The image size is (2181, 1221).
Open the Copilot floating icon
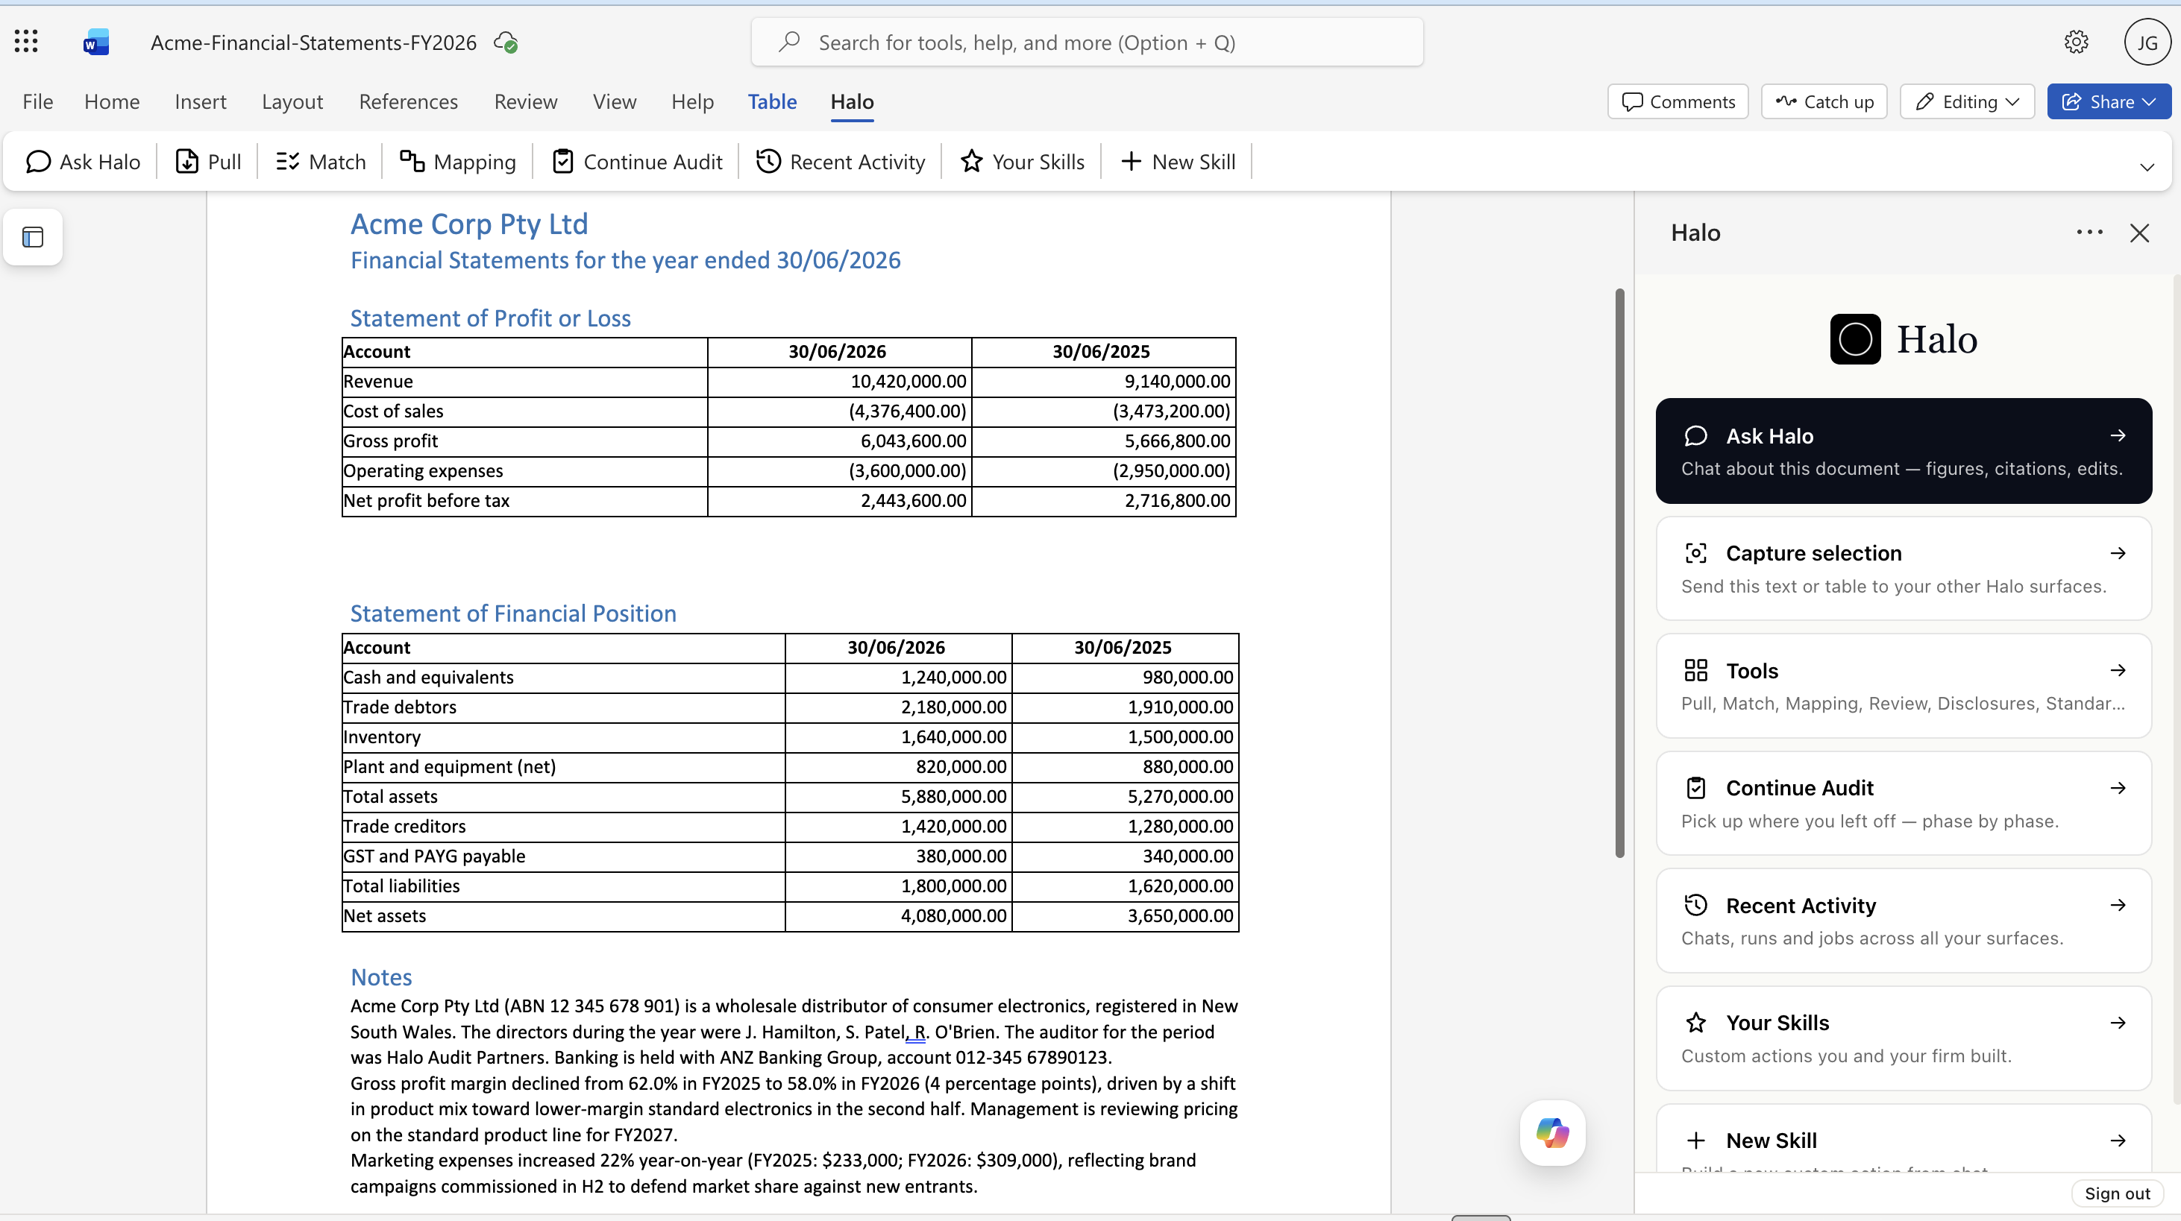click(x=1552, y=1132)
